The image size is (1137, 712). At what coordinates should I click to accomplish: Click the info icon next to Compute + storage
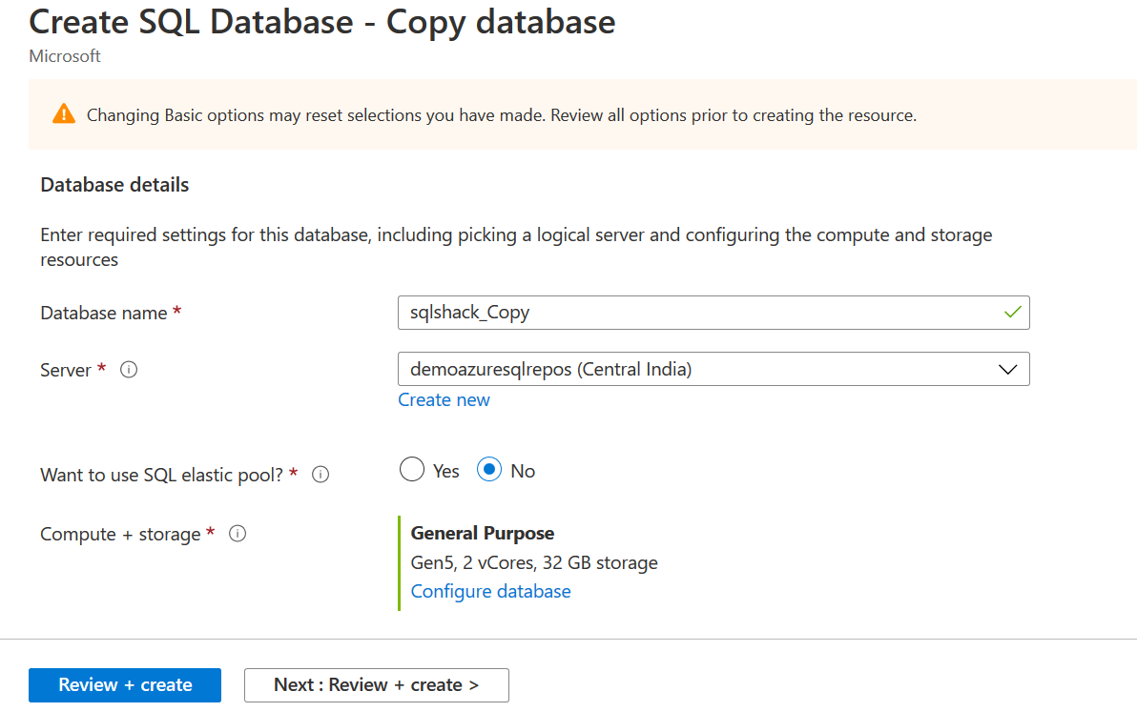pyautogui.click(x=238, y=534)
